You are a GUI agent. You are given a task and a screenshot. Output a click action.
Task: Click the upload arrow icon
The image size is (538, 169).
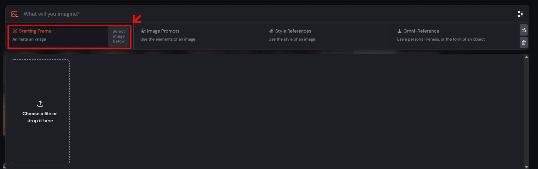point(40,103)
